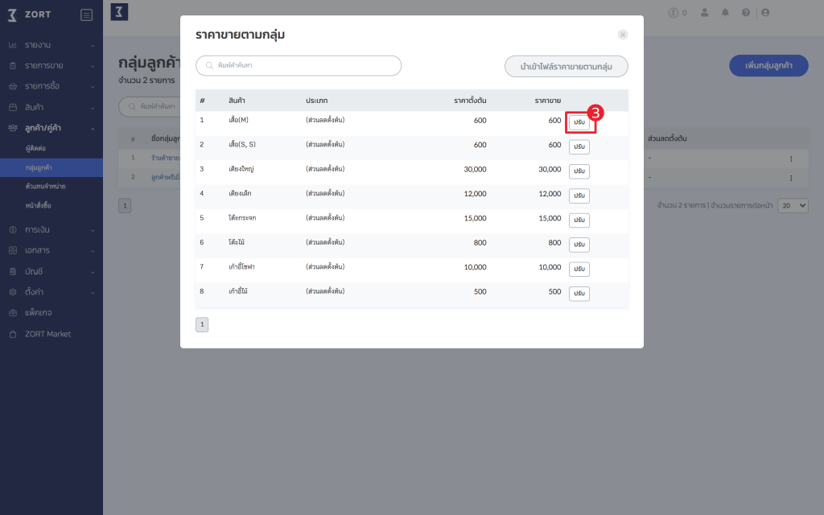This screenshot has width=824, height=515.
Task: Close the ราคาขายตามกลุ่ม dialog
Action: (x=623, y=35)
